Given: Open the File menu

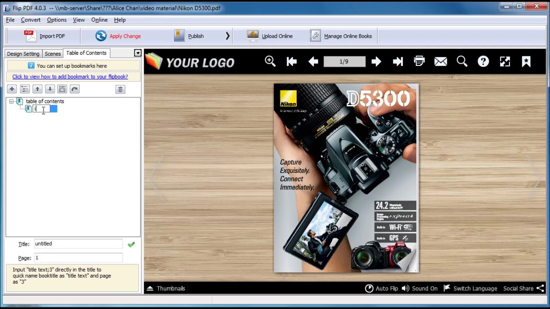Looking at the screenshot, I should [x=10, y=20].
